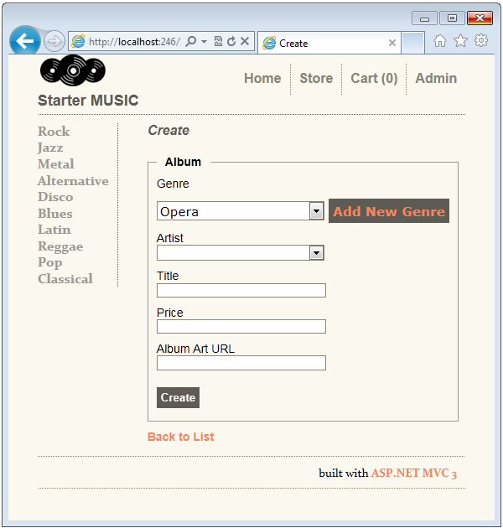This screenshot has width=503, height=528.
Task: Focus the Album Art URL field
Action: tap(241, 363)
